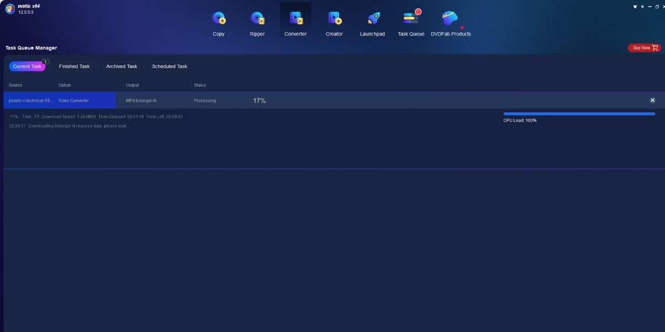Open the Copy module
This screenshot has width=665, height=332.
219,23
